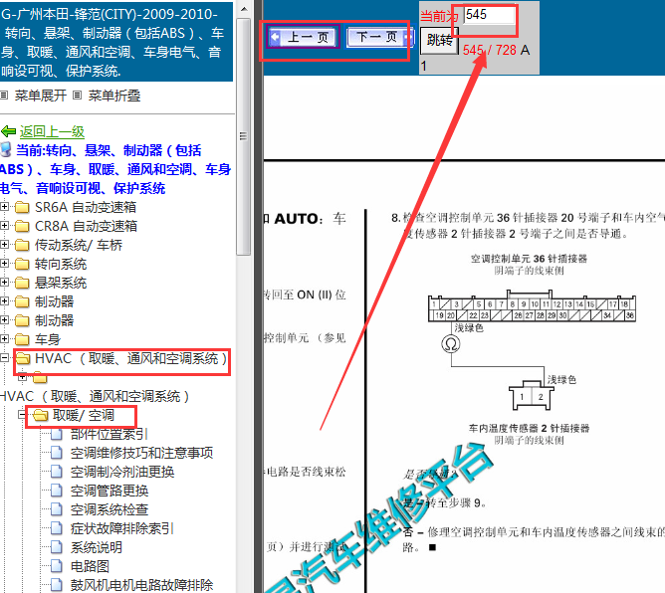The height and width of the screenshot is (593, 665).
Task: Expand the first 制动器 tree node
Action: (4, 301)
